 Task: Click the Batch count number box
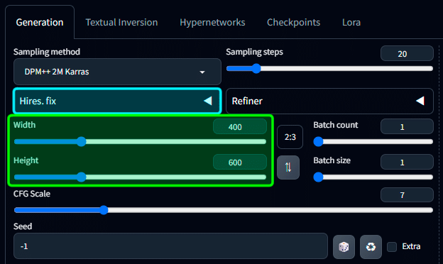pos(407,126)
